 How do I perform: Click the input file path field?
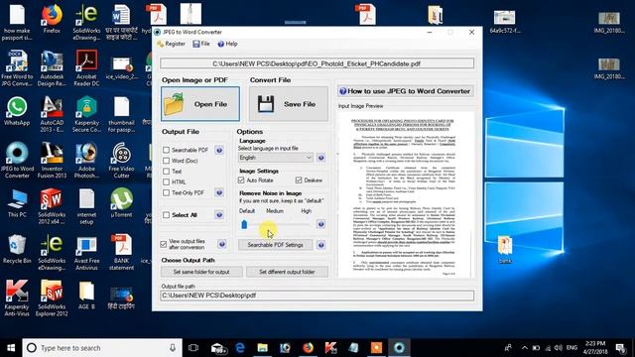[317, 63]
